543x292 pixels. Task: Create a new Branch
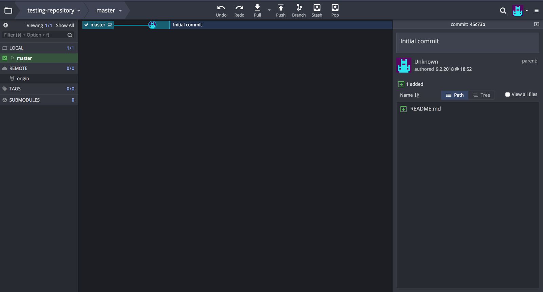(x=299, y=11)
